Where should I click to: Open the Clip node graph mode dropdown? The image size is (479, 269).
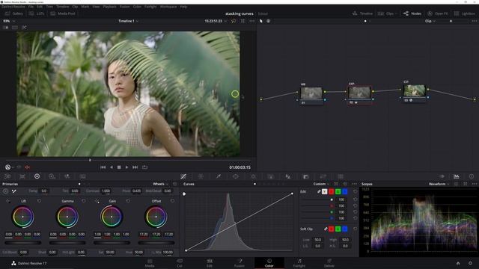430,21
